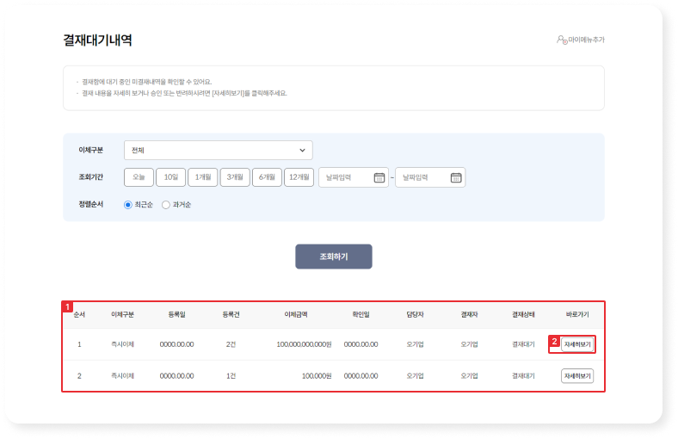Select the 최근순 radio button
678x439 pixels.
point(128,205)
